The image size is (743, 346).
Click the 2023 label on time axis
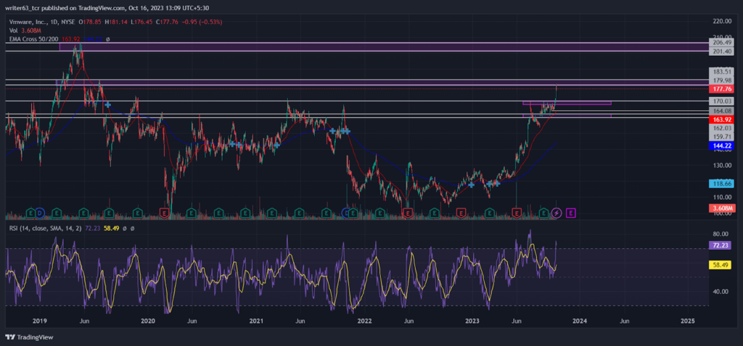point(472,321)
